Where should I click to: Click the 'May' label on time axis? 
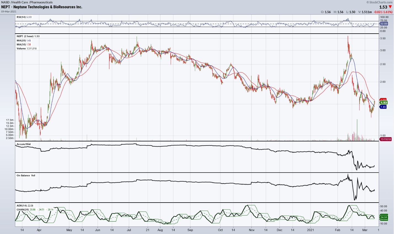69,230
